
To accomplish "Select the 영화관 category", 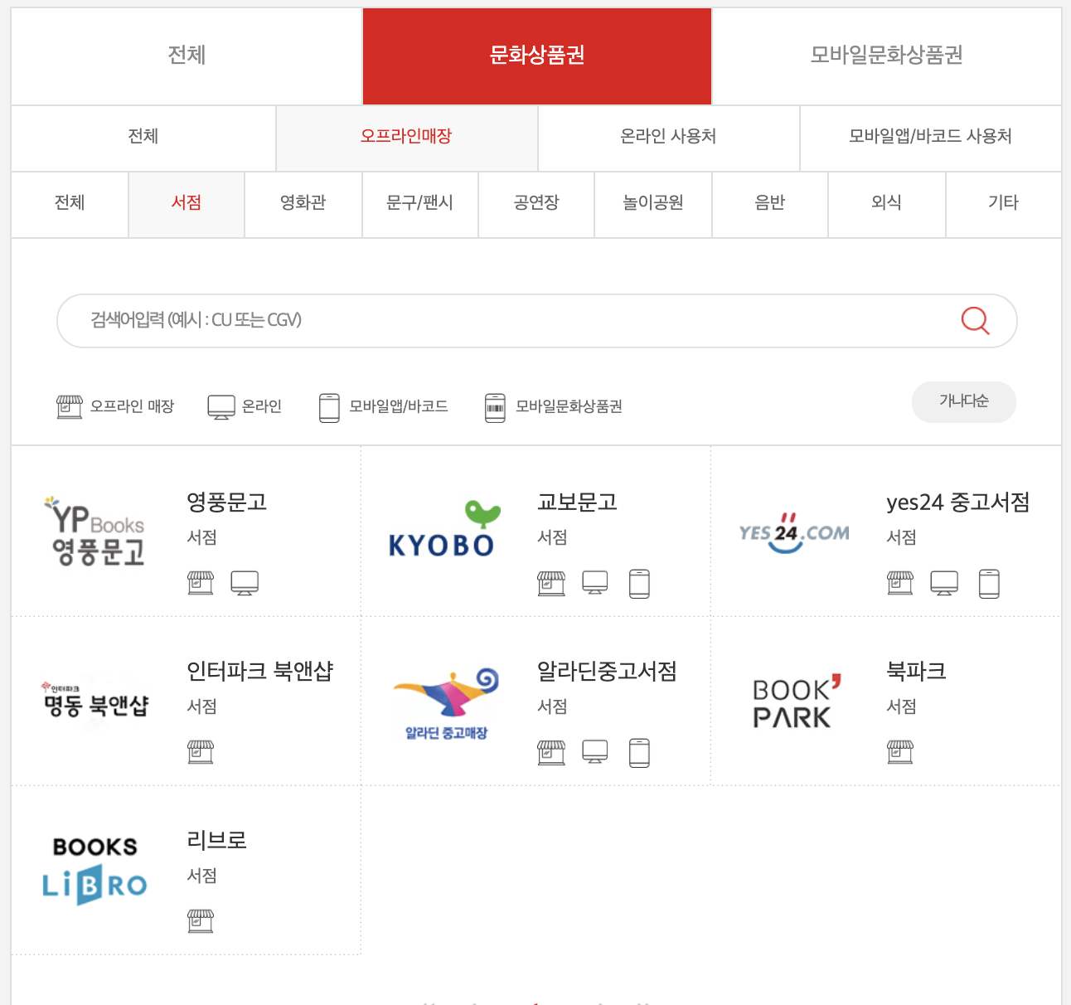I will coord(303,204).
